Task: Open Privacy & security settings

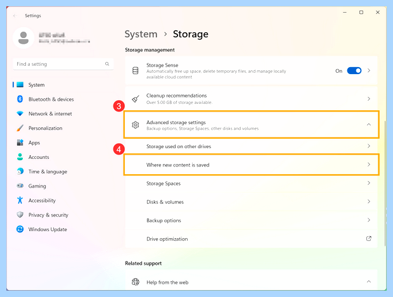Action: point(63,215)
